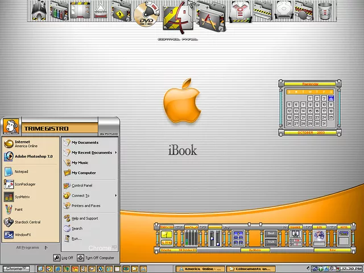Screen dimensions: 364x273
Task: Click the Finder face Control Panel dock icon
Action: (x=177, y=18)
